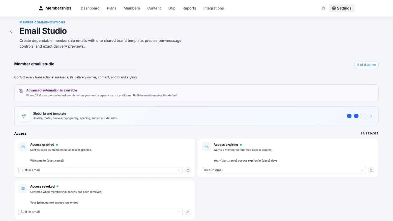The image size is (393, 221).
Task: Click the 8 of 8 active badge
Action: (x=366, y=65)
